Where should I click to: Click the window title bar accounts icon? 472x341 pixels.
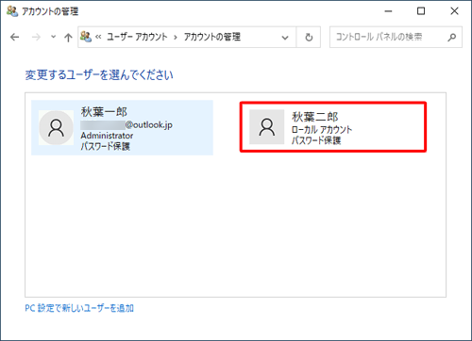tap(12, 11)
